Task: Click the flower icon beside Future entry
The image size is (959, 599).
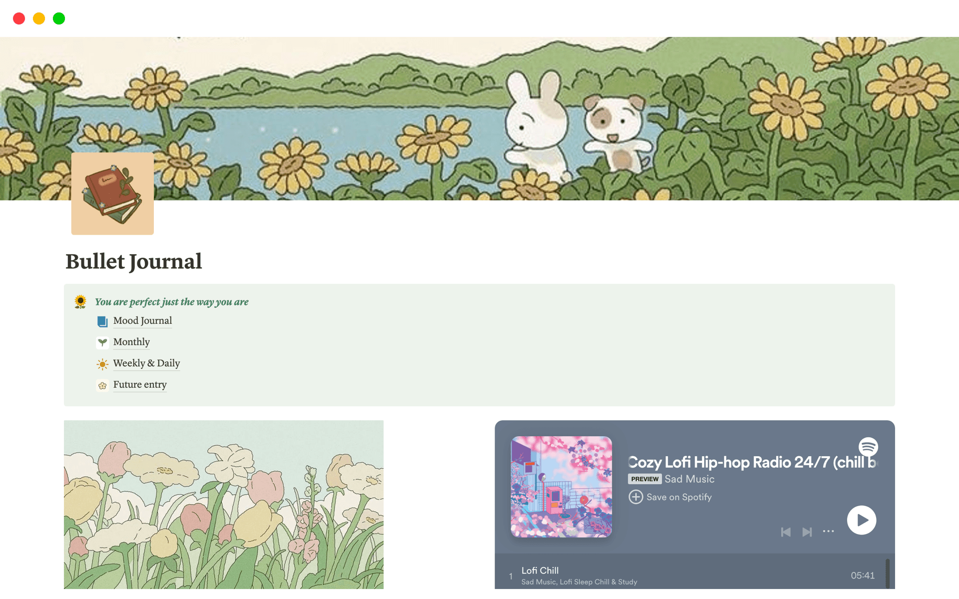Action: click(x=102, y=385)
